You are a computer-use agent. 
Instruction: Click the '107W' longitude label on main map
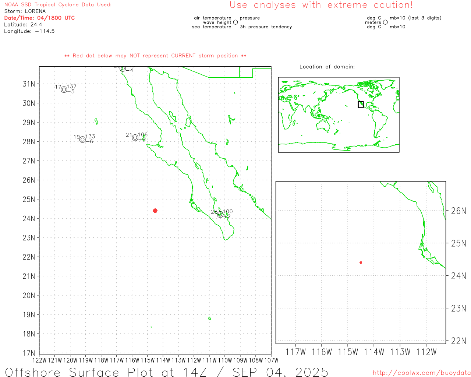[x=272, y=360]
